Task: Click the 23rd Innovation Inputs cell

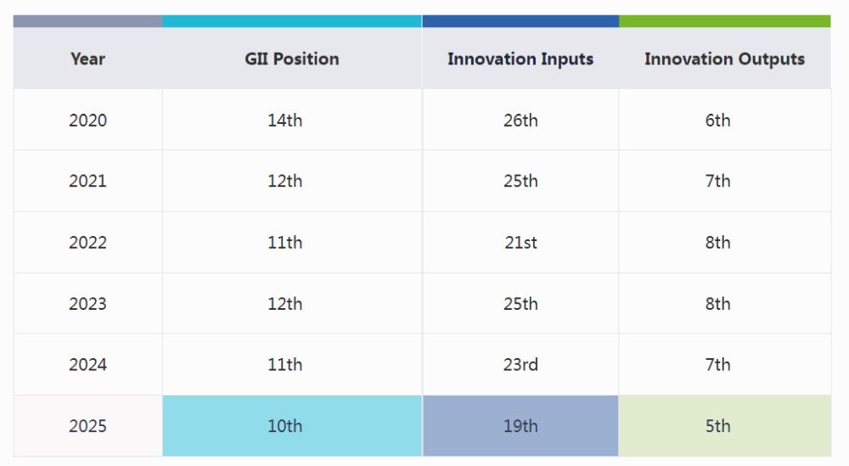Action: point(520,364)
